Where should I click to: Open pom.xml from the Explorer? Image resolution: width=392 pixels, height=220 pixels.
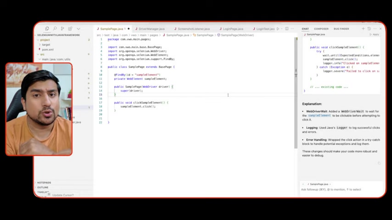(x=48, y=49)
